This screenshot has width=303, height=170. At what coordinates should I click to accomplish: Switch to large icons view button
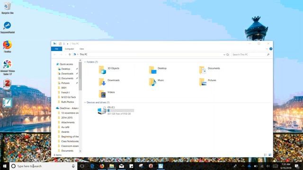pos(270,155)
